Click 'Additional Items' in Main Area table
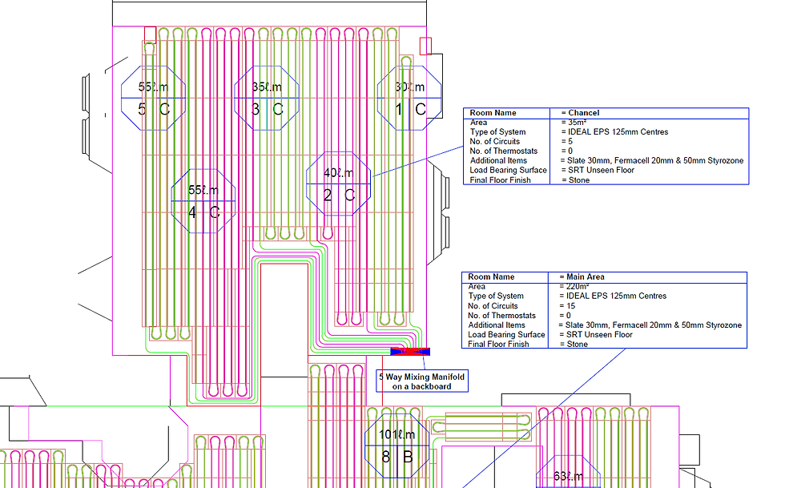Screen dimensions: 785x488 497,325
